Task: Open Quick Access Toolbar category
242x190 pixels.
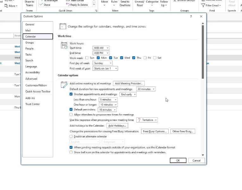Action: tap(38, 92)
